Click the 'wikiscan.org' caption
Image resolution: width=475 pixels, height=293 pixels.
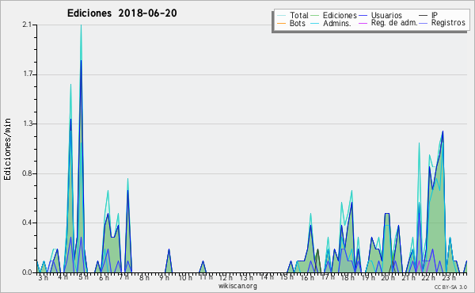click(237, 286)
